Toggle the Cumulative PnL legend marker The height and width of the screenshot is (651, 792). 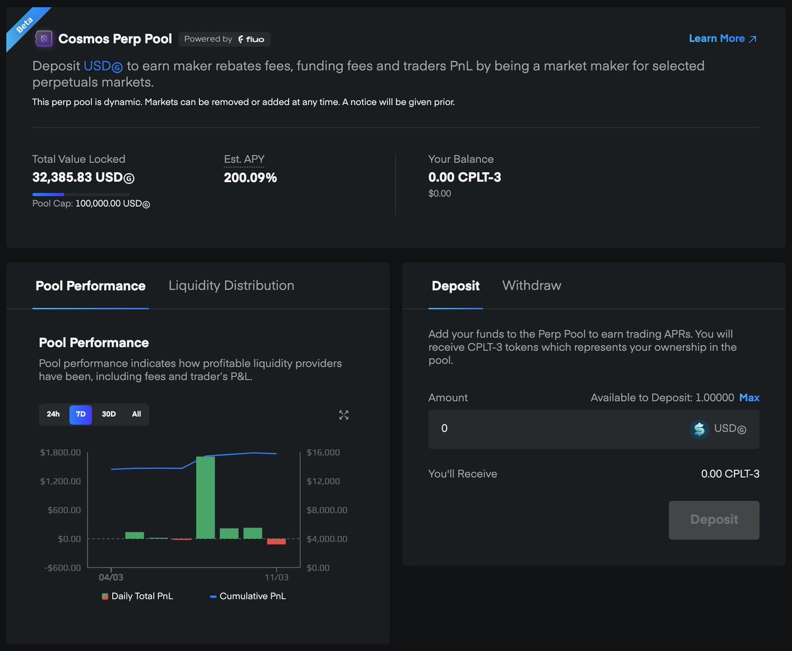tap(213, 596)
